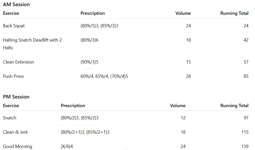Image resolution: width=255 pixels, height=150 pixels.
Task: Click the Back Squat prescription (80%/5)3, (85%/3)3
Action: coord(99,26)
